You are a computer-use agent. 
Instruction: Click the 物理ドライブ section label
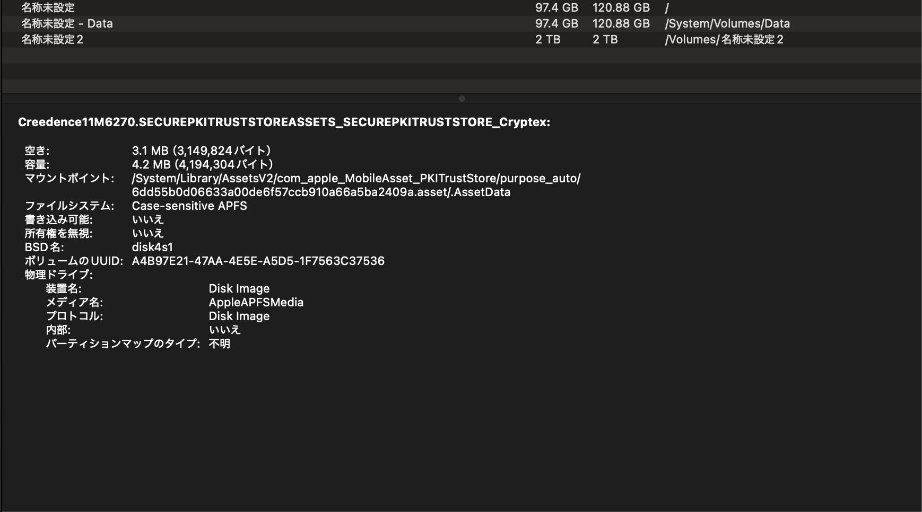tap(58, 275)
